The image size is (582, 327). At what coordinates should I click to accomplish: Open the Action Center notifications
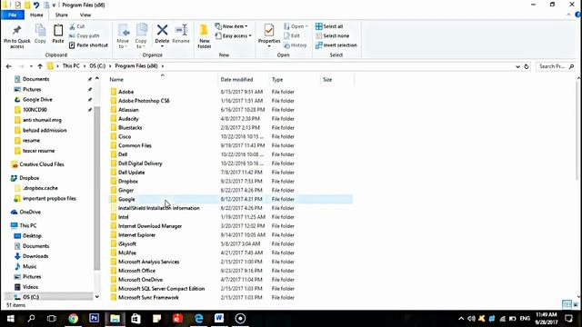coord(568,319)
